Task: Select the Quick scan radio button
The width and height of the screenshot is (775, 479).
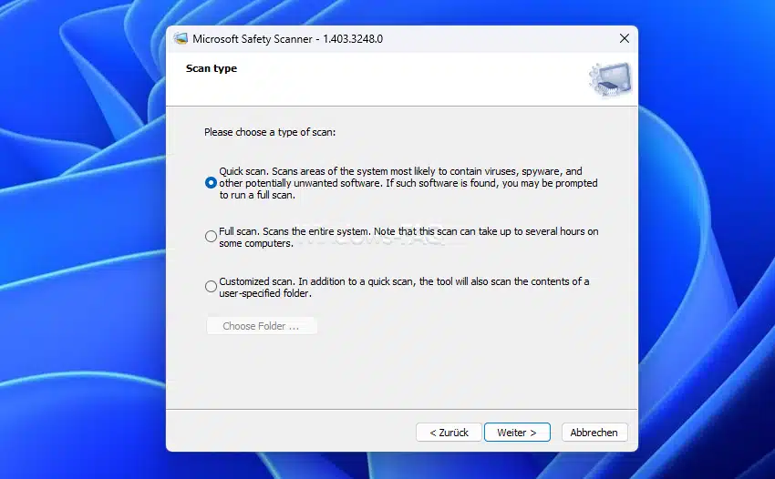Action: click(x=211, y=183)
